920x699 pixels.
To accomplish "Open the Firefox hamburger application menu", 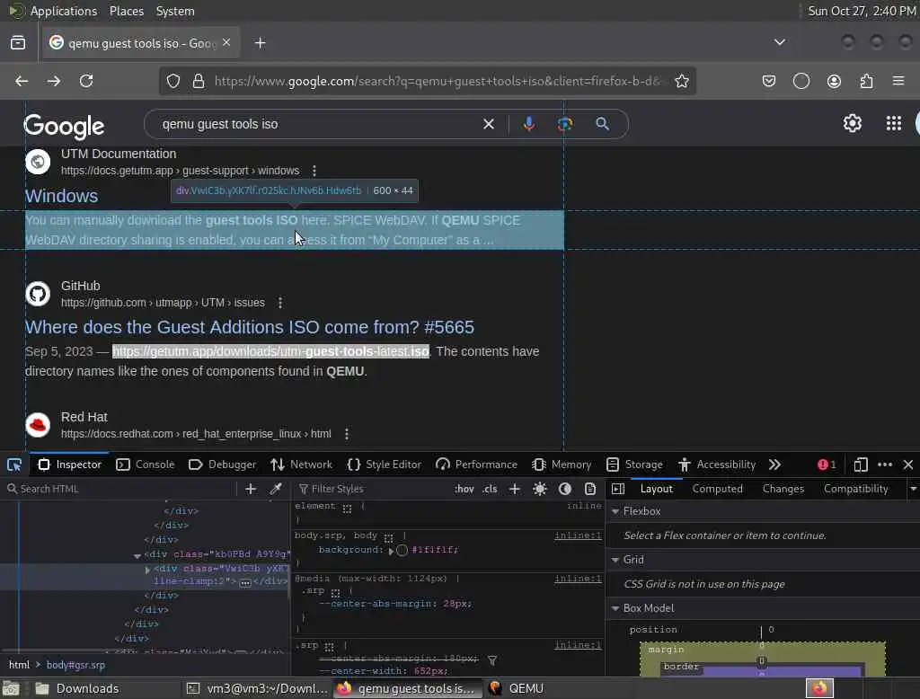I will pos(898,81).
